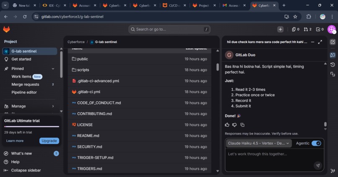Go back in browser history
The image size is (338, 177).
click(6, 17)
